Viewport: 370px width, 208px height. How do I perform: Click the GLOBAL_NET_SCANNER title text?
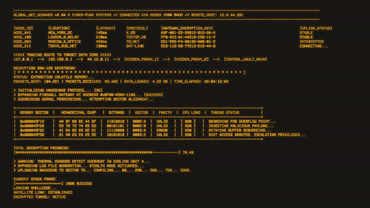pyautogui.click(x=33, y=15)
